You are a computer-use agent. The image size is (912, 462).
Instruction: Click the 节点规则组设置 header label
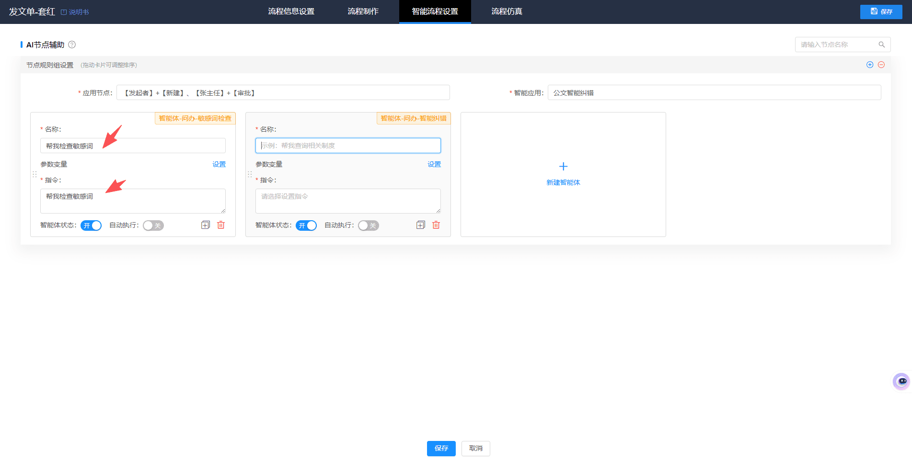point(50,65)
